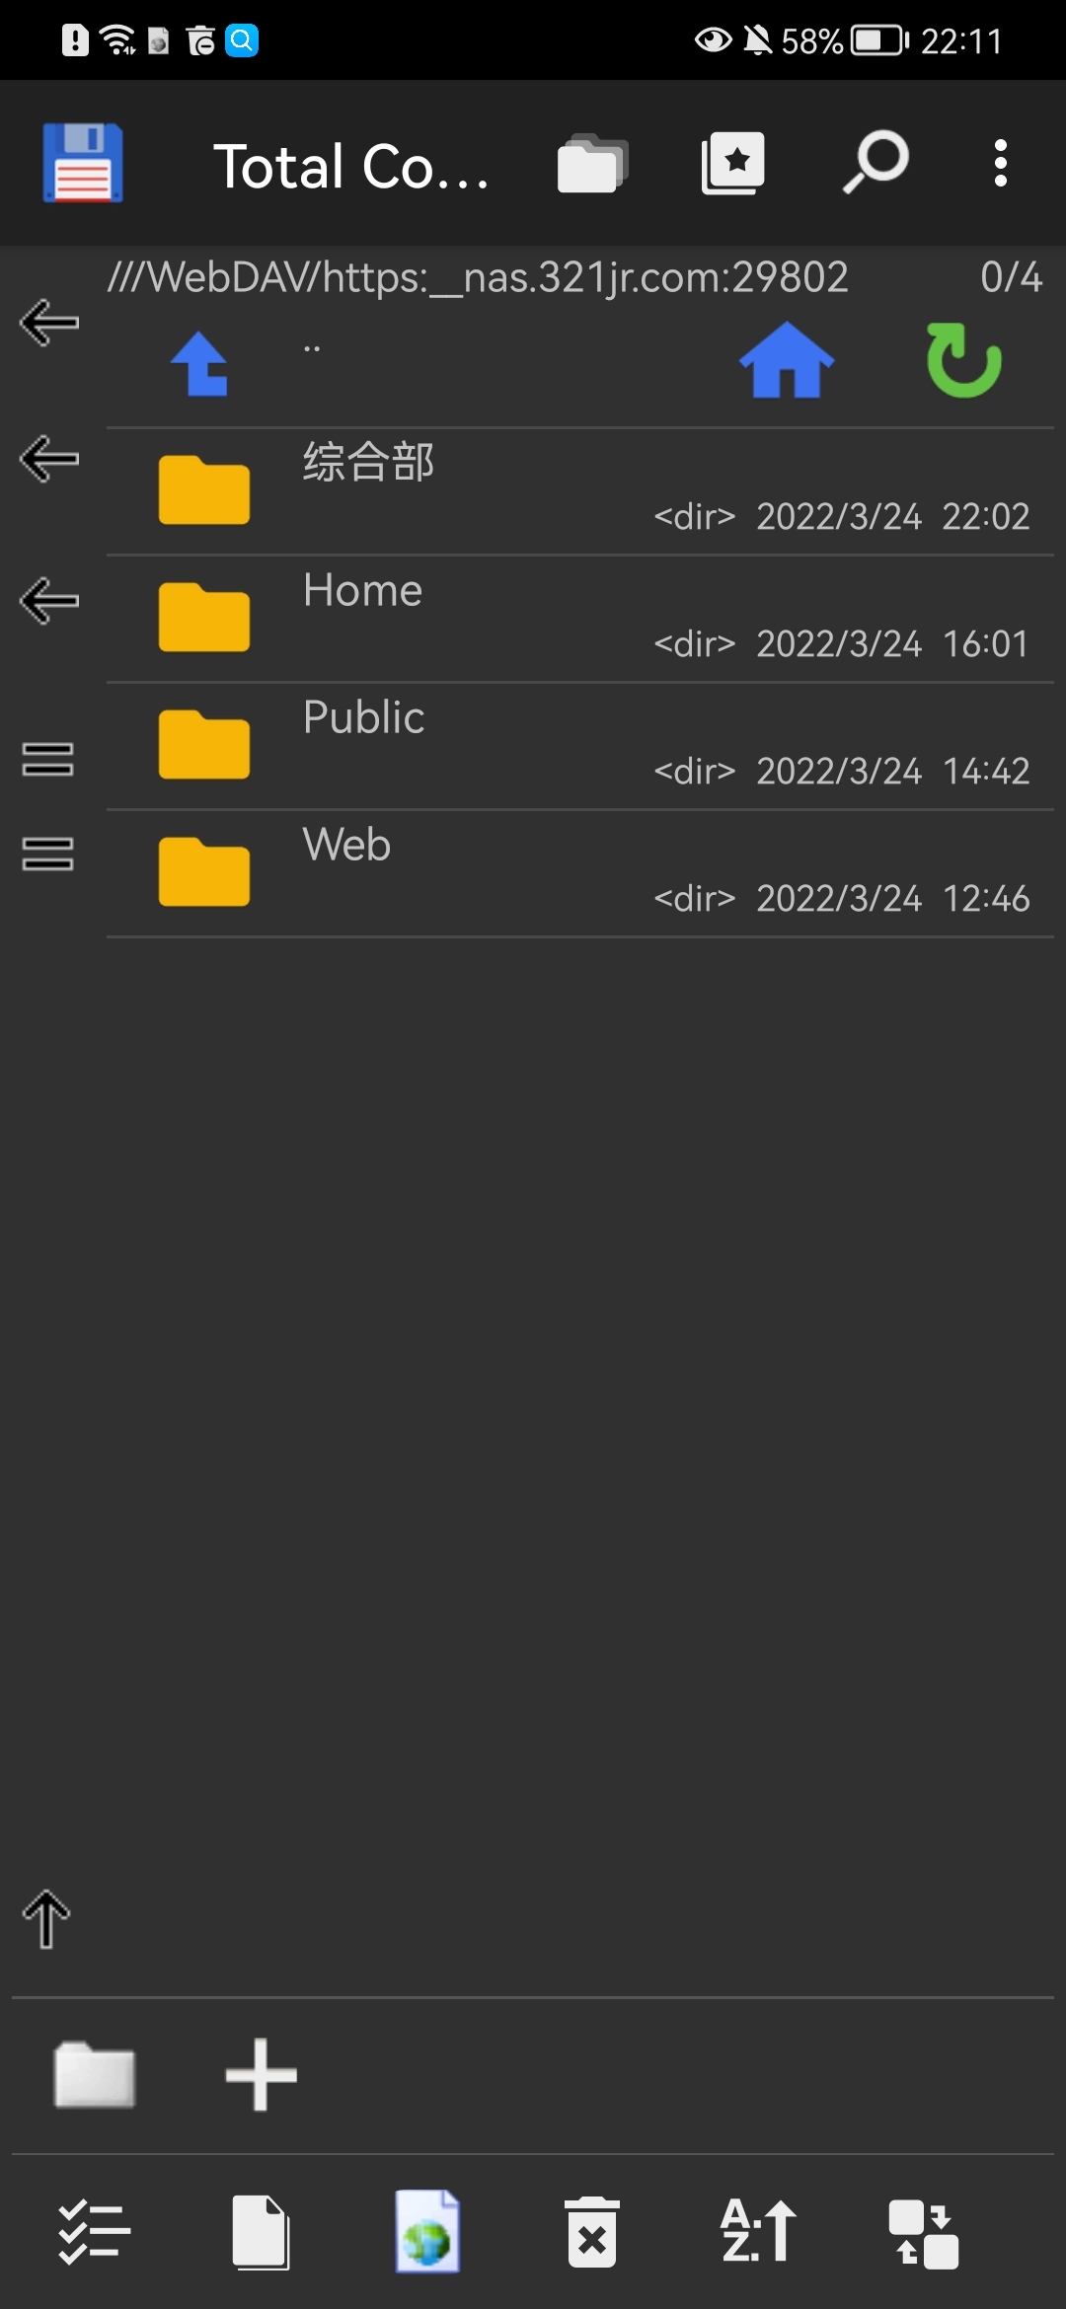
Task: Tap the globe document icon in bottom toolbar
Action: tap(427, 2232)
